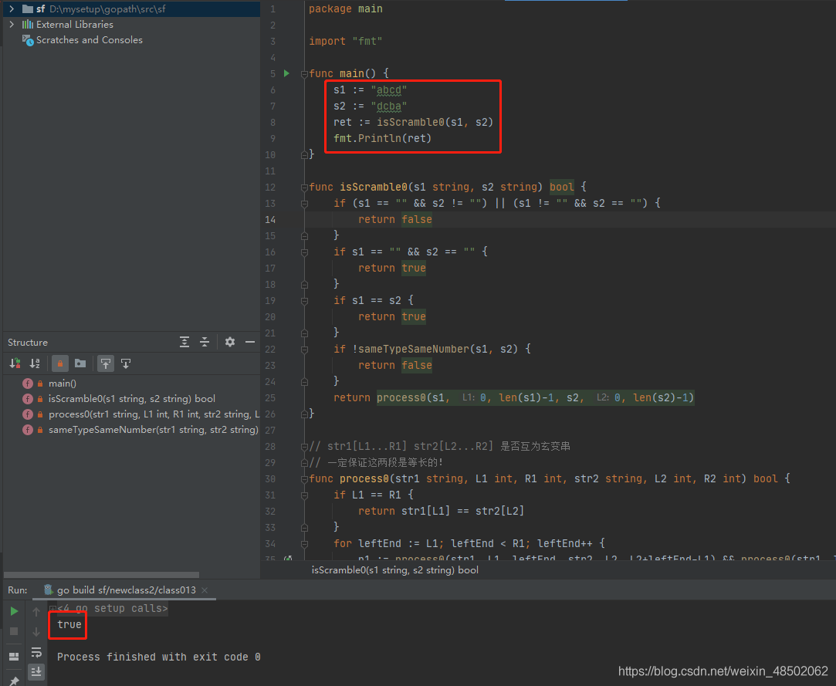Viewport: 836px width, 686px height.
Task: Close the go build class013 run tab
Action: pyautogui.click(x=205, y=590)
